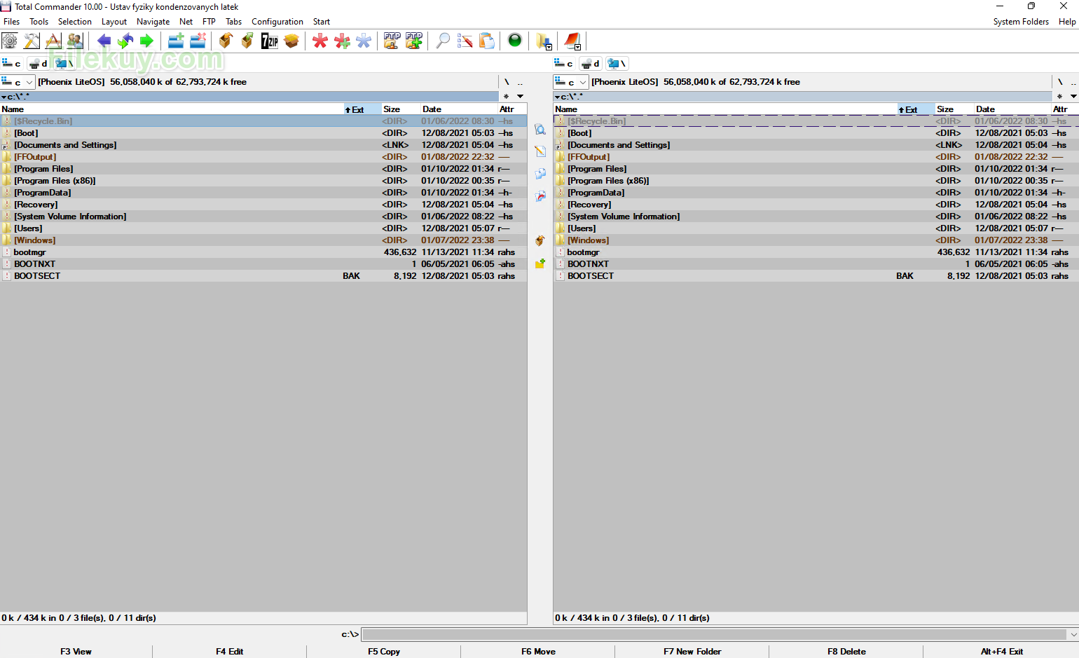Click the clipboard paste icon in toolbar
This screenshot has width=1079, height=658.
click(486, 41)
